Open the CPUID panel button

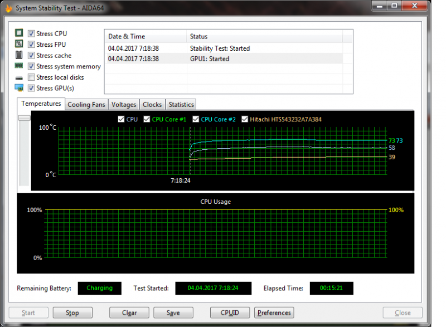pyautogui.click(x=230, y=313)
